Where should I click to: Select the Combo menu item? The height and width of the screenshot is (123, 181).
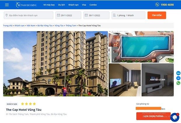[x=93, y=5]
